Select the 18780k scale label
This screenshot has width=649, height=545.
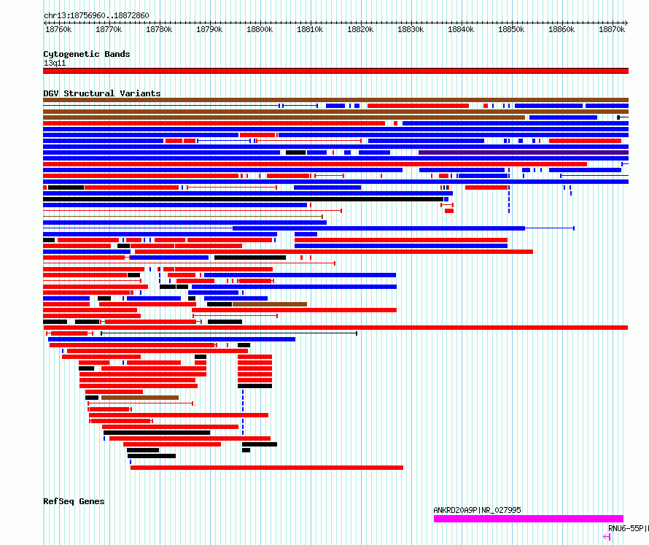159,29
